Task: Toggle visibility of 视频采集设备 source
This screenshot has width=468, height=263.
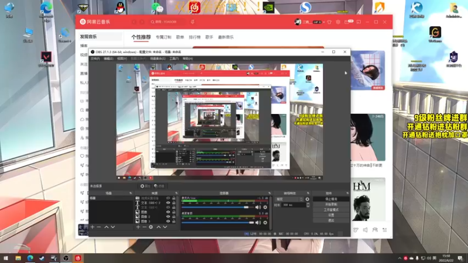Action: [168, 198]
